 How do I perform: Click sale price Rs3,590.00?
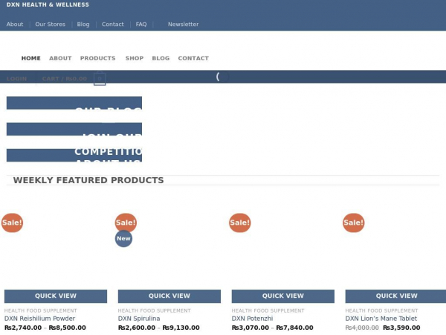[401, 328]
